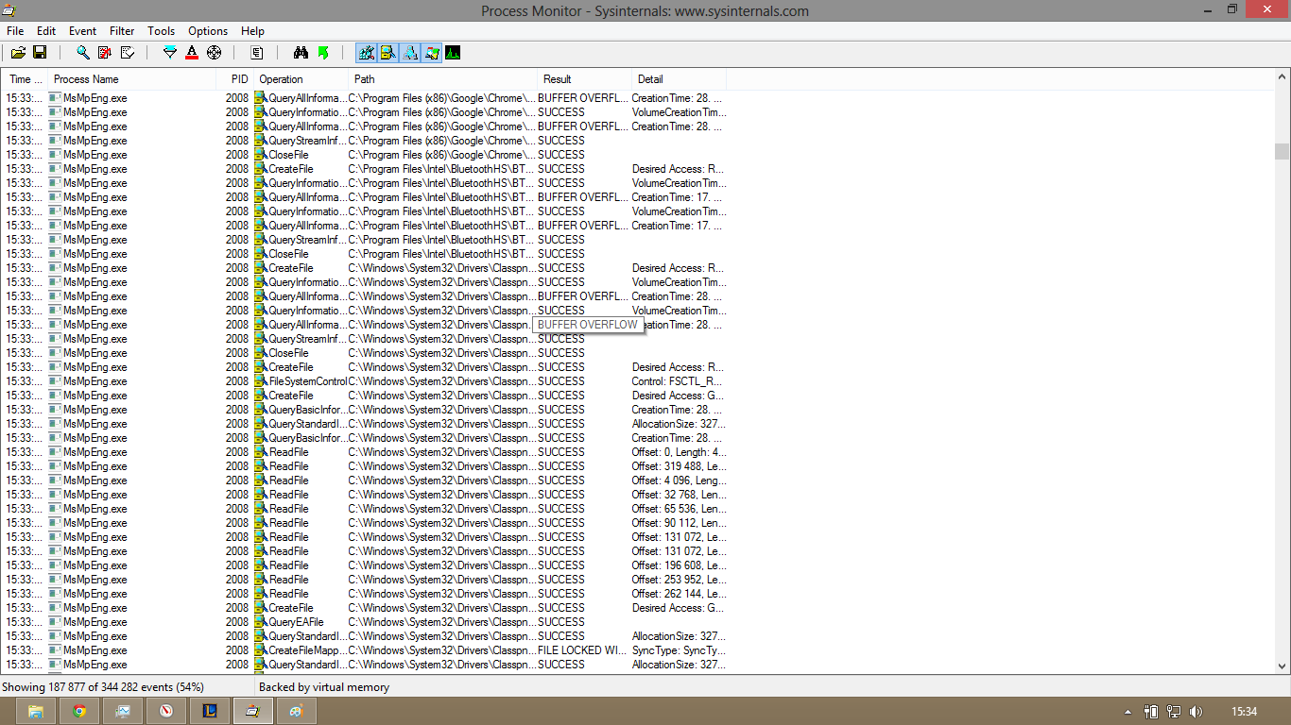
Task: Click the scrollbar up arrow
Action: pyautogui.click(x=1282, y=78)
